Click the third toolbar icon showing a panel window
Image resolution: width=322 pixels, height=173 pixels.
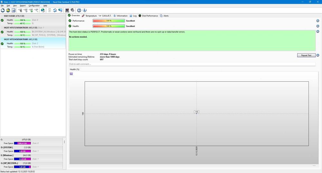pos(13,10)
